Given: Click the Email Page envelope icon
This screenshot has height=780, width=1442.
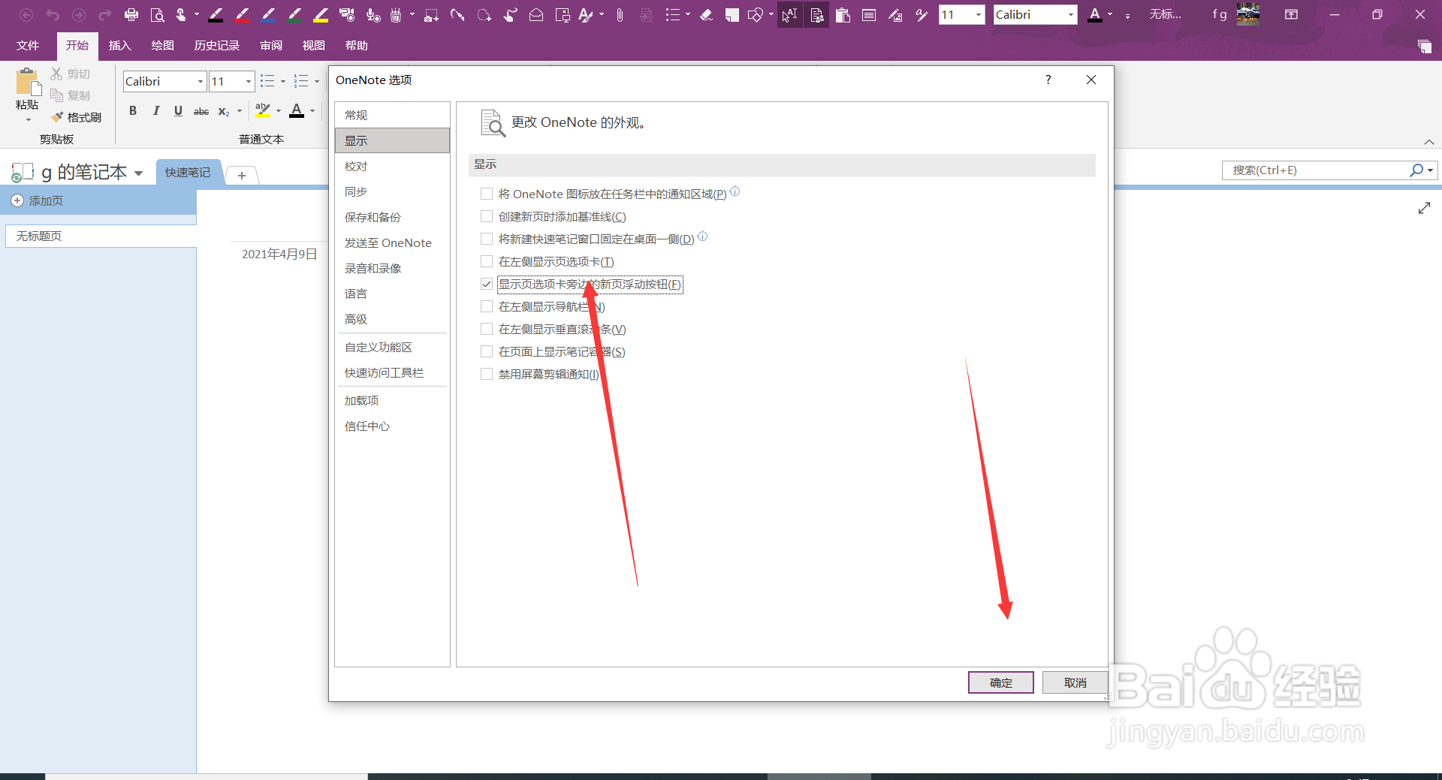Looking at the screenshot, I should [536, 14].
